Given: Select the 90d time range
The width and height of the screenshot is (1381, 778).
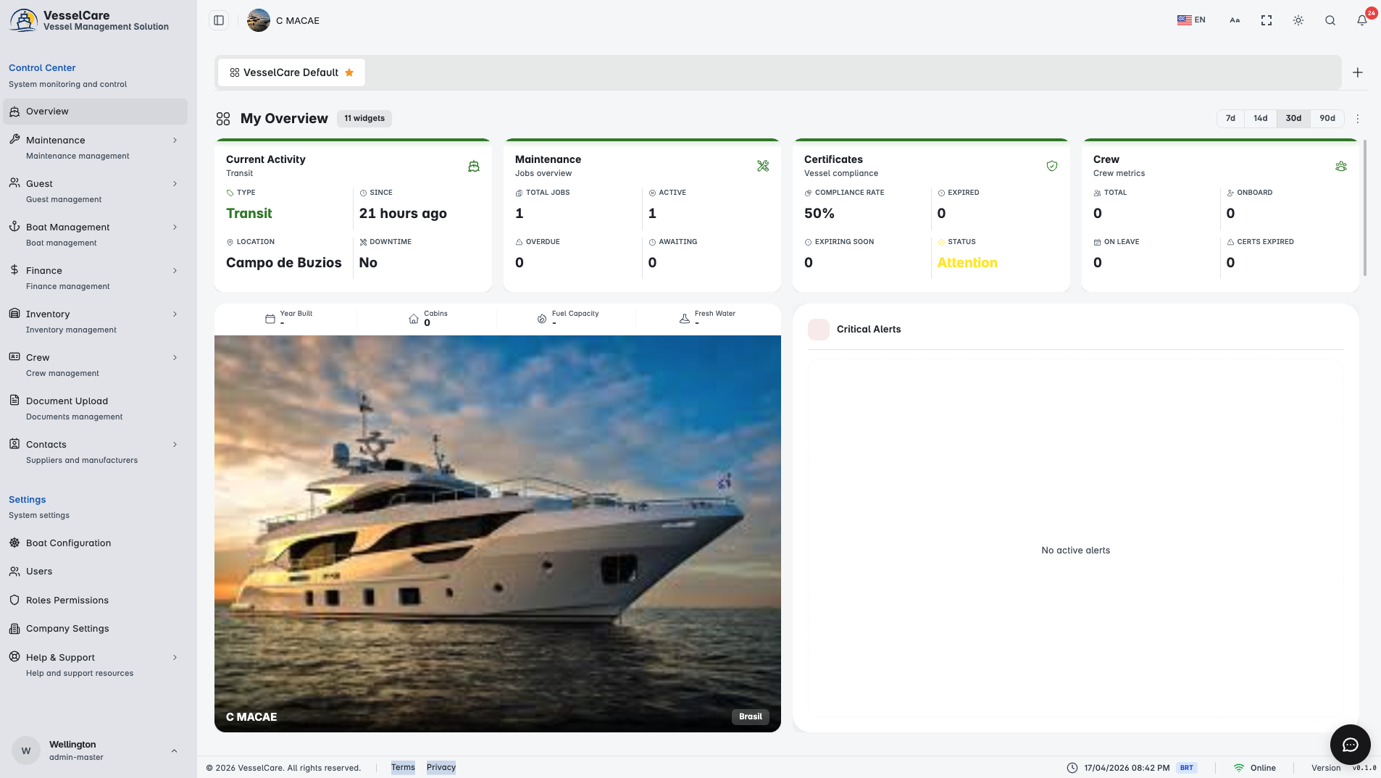Looking at the screenshot, I should pos(1327,118).
